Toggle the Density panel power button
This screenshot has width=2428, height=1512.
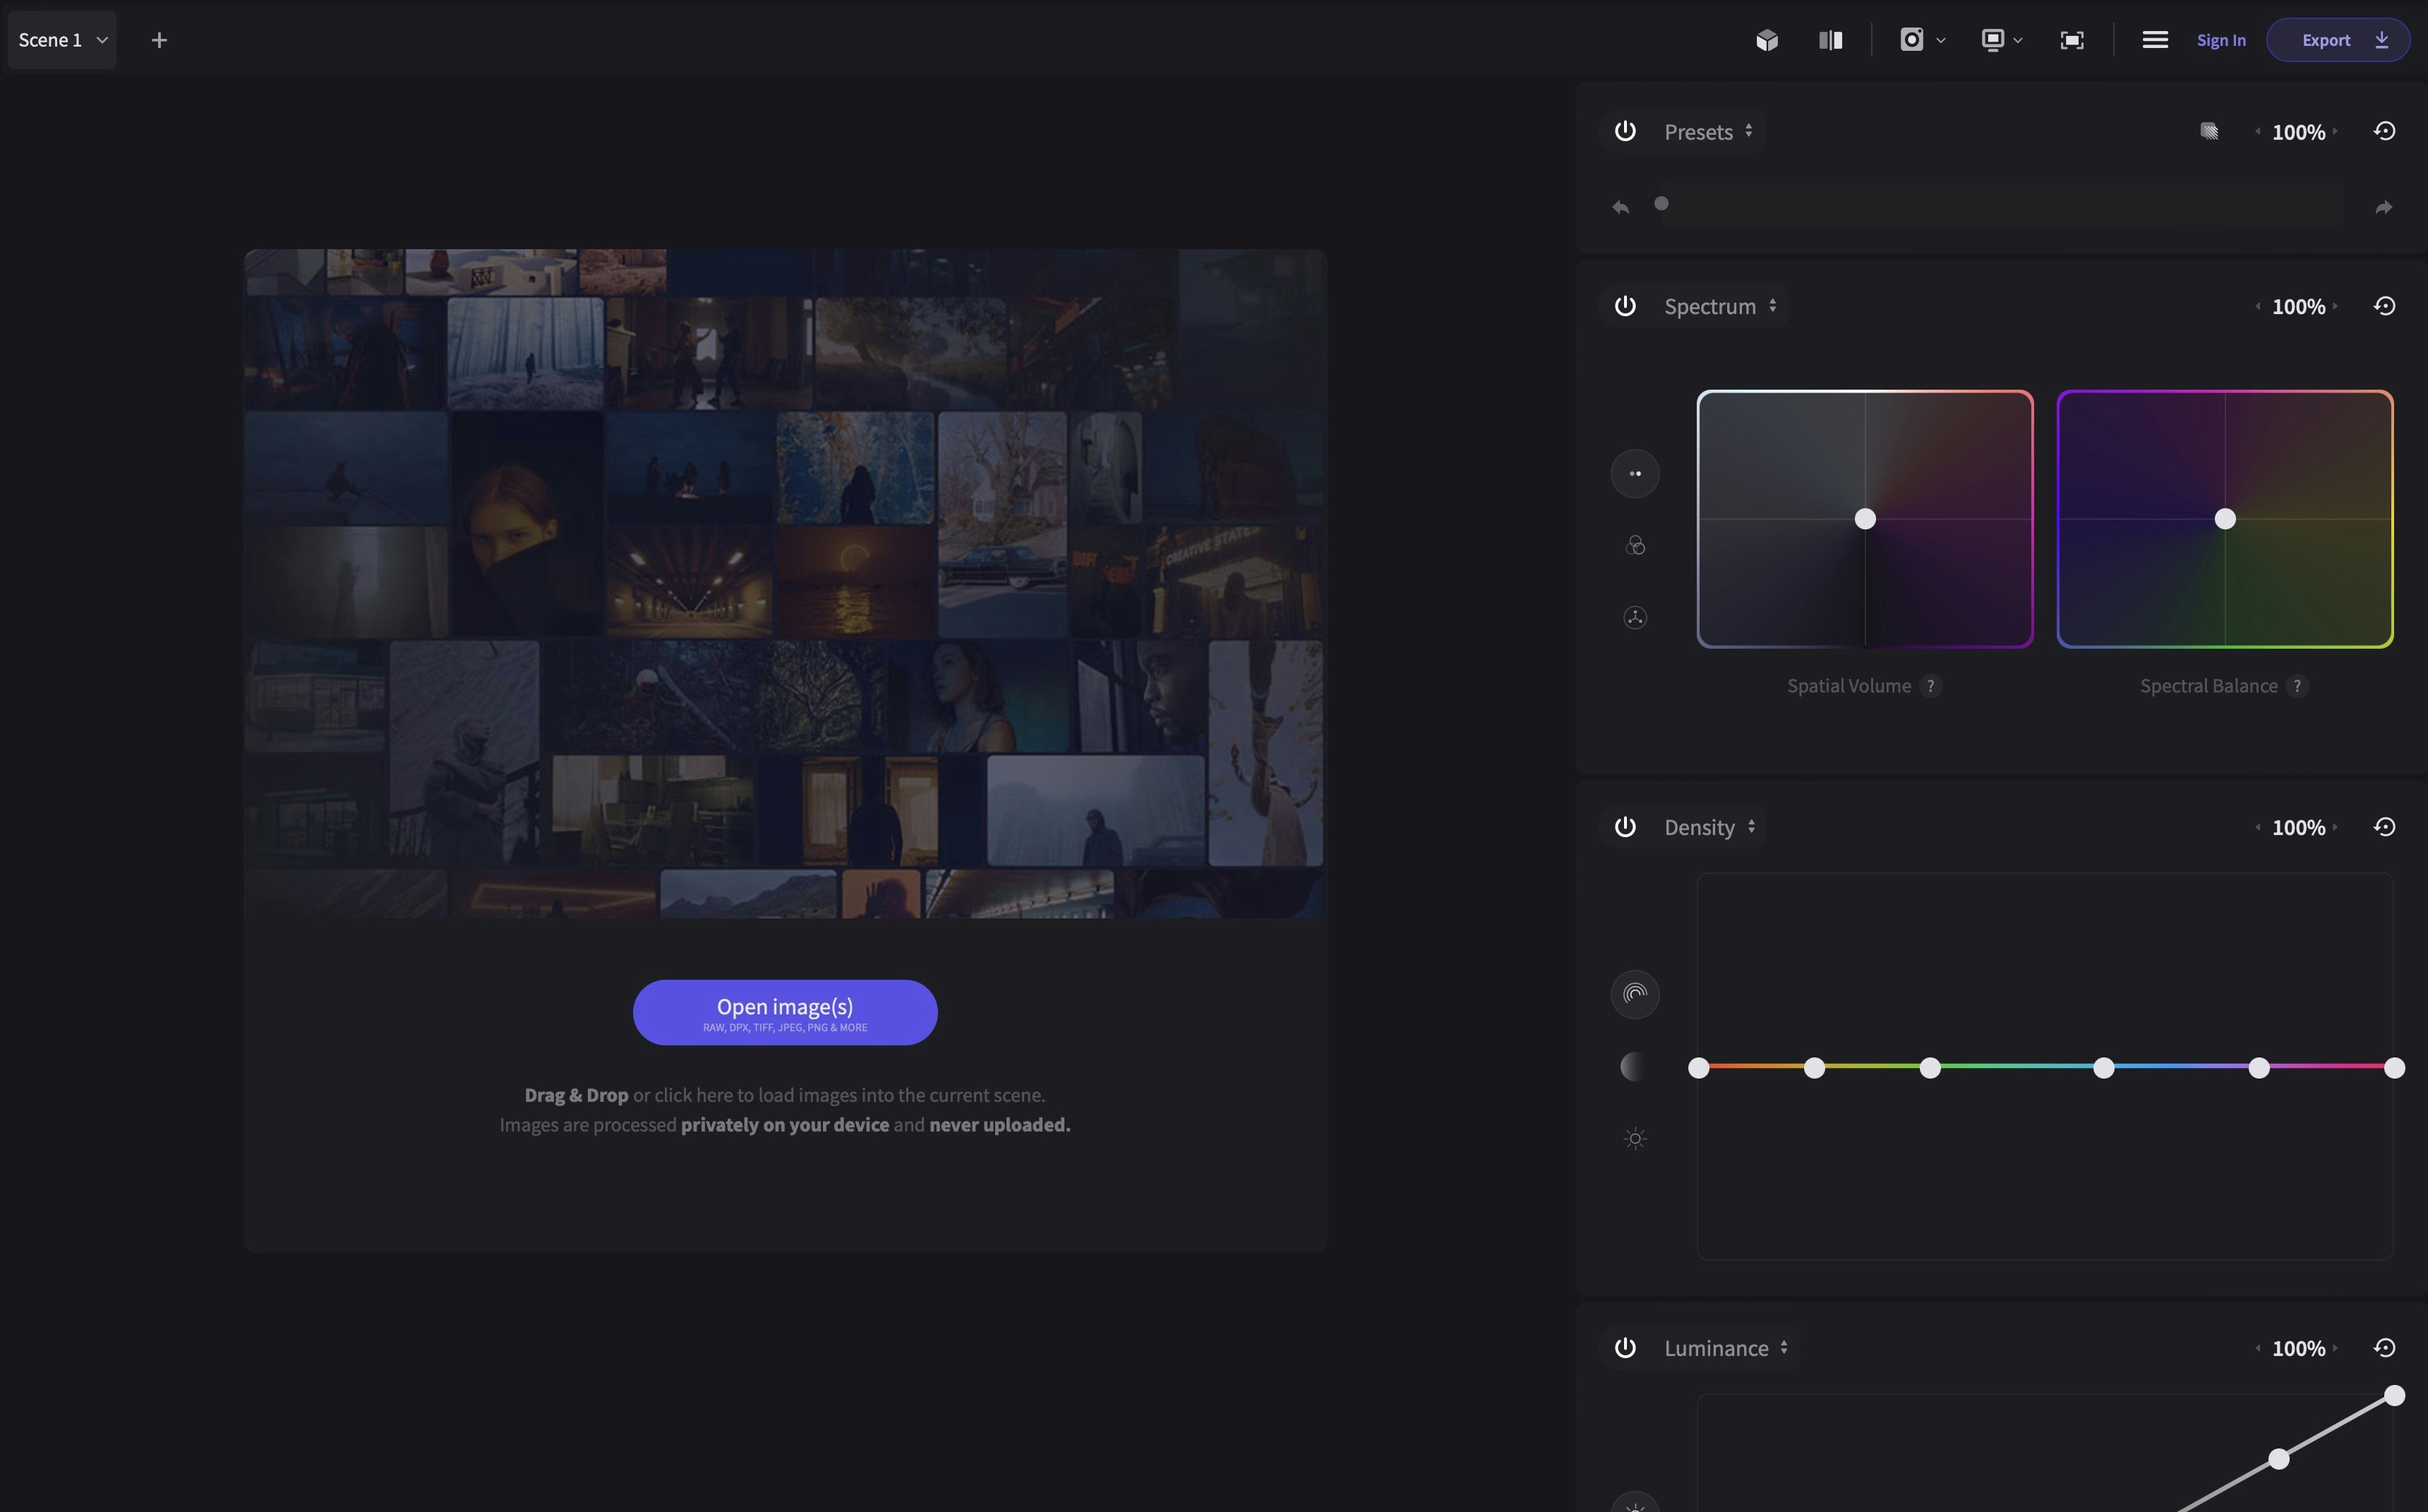coord(1625,826)
